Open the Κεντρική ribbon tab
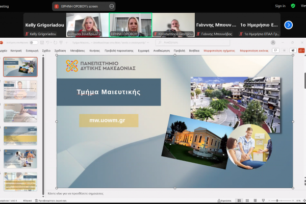 point(16,50)
